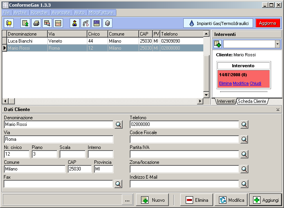Click the Codice Fiscale input field
The image size is (284, 208).
[185, 139]
